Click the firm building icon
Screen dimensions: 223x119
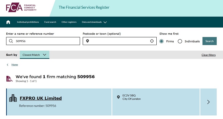pyautogui.click(x=13, y=98)
